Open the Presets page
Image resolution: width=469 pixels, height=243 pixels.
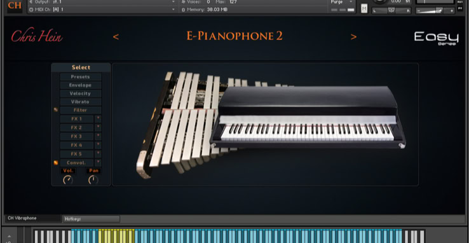(x=81, y=76)
